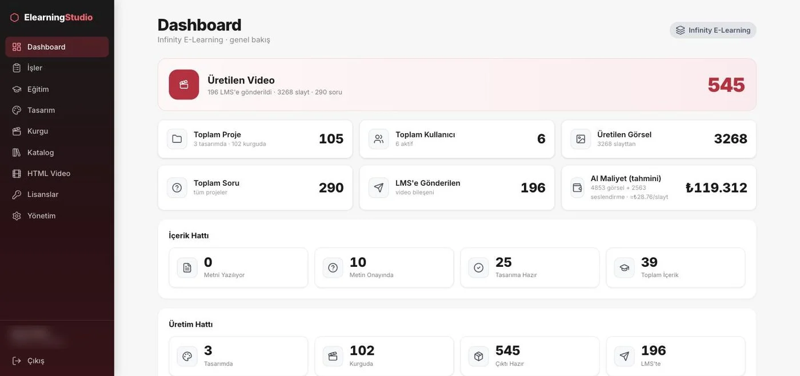Viewport: 800px width, 376px height.
Task: Navigate to Katalog in the sidebar
Action: click(x=57, y=153)
